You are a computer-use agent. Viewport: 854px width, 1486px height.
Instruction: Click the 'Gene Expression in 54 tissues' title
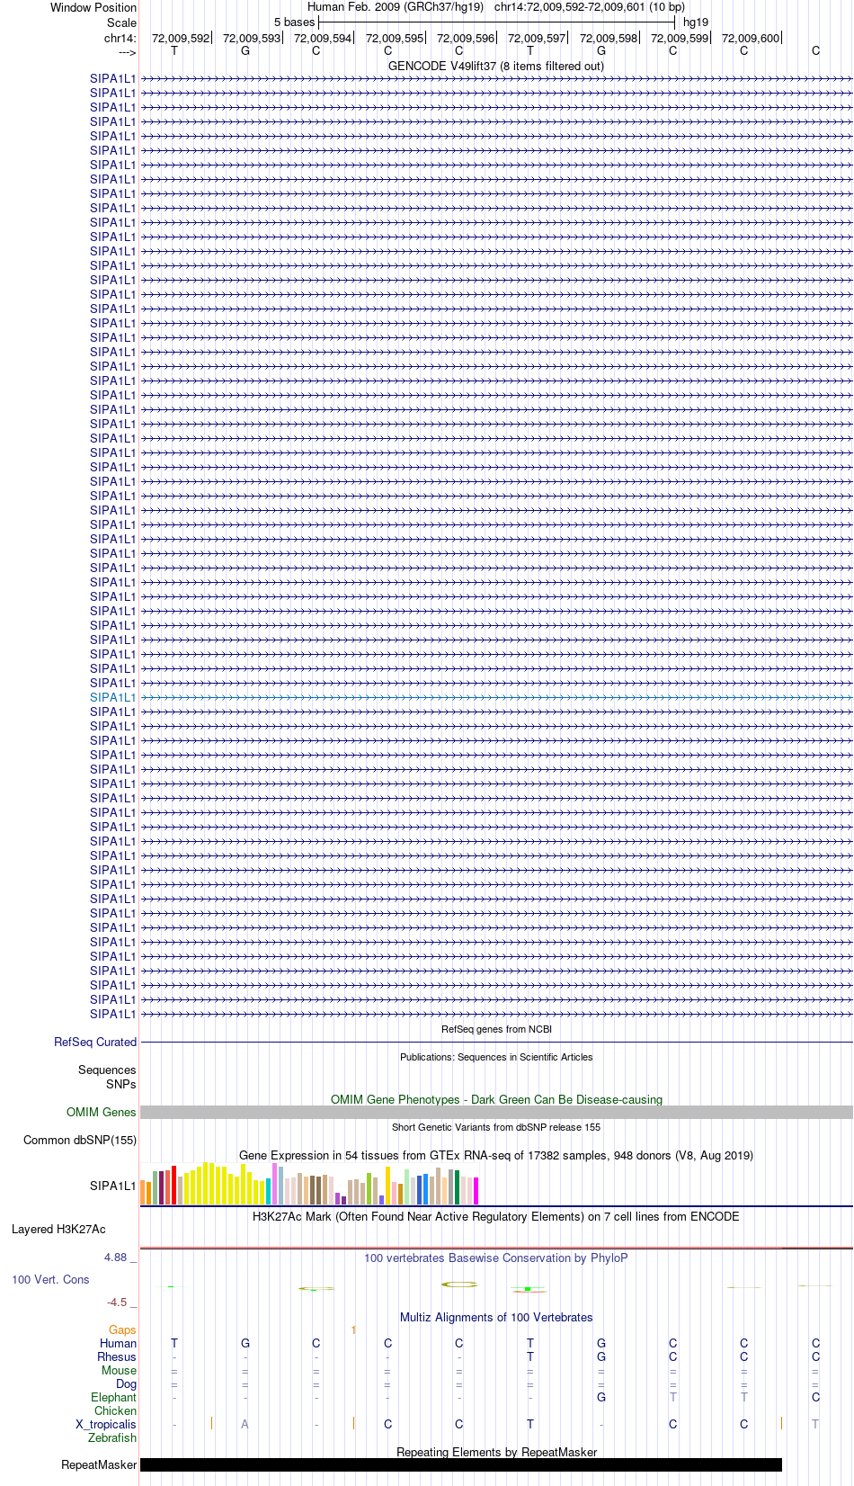pos(496,1155)
